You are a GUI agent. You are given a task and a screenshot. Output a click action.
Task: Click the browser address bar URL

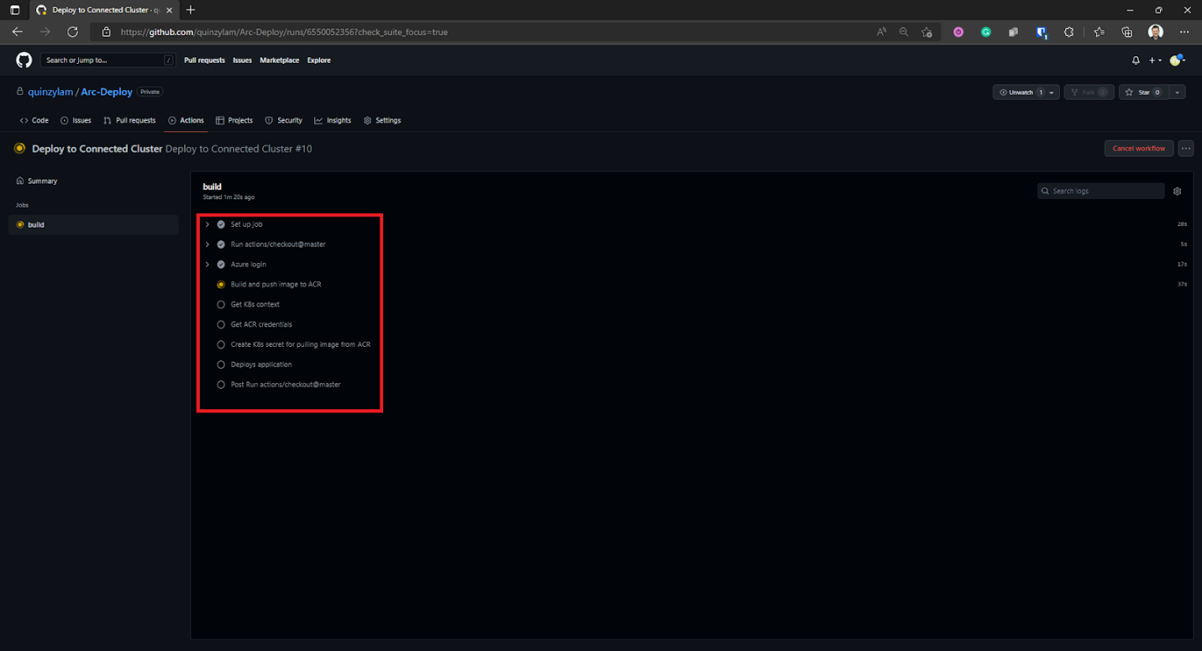coord(284,32)
